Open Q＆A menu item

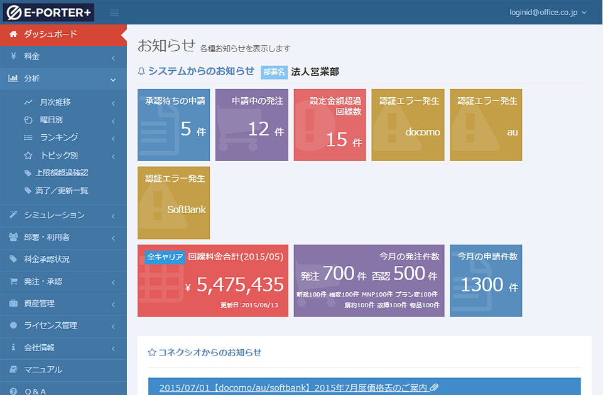click(x=63, y=389)
